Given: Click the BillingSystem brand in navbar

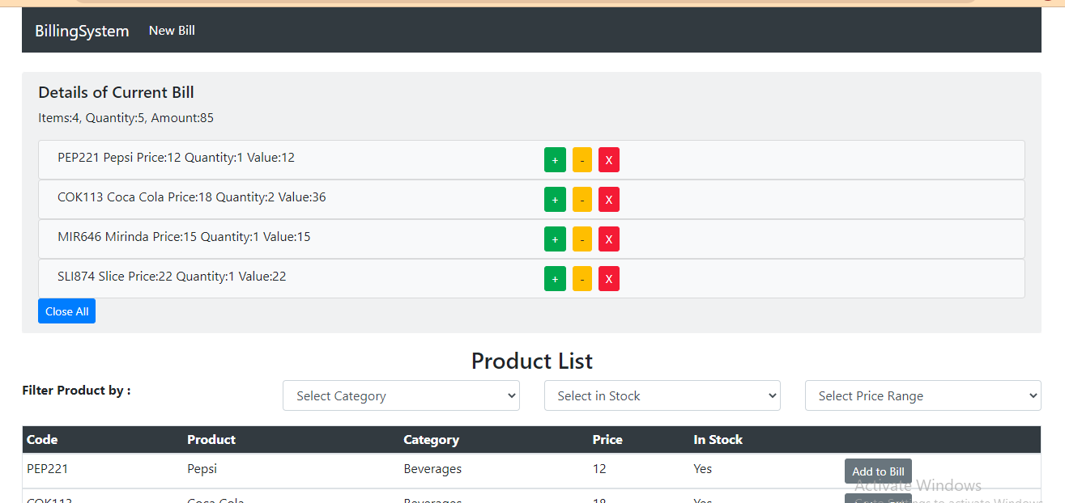Looking at the screenshot, I should coord(81,31).
